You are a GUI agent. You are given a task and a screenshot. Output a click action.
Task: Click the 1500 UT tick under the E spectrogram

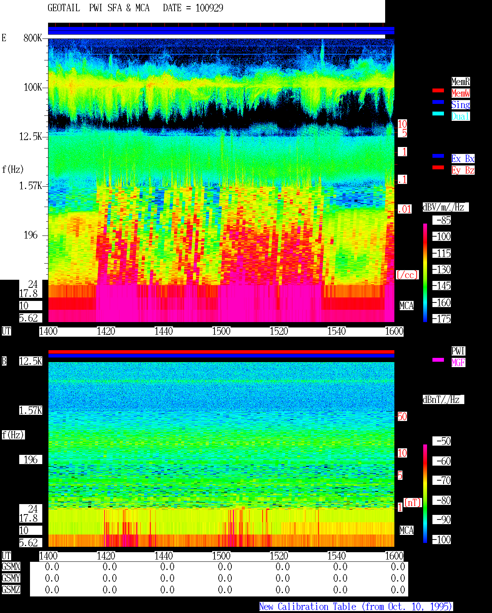click(x=221, y=331)
